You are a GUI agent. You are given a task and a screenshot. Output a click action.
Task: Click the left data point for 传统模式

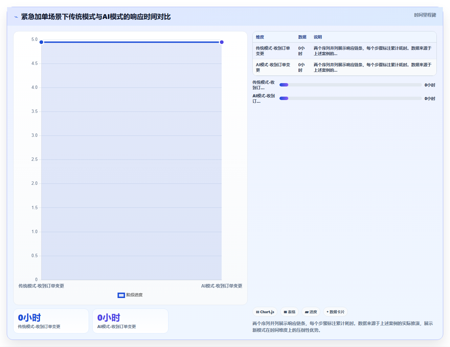point(41,42)
